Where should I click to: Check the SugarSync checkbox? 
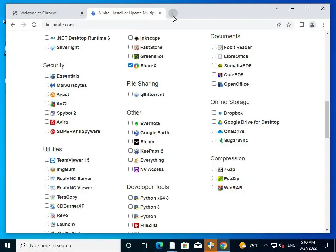click(x=214, y=140)
